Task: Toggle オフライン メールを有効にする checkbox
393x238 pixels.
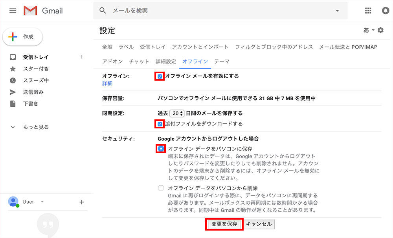Action: coord(160,76)
